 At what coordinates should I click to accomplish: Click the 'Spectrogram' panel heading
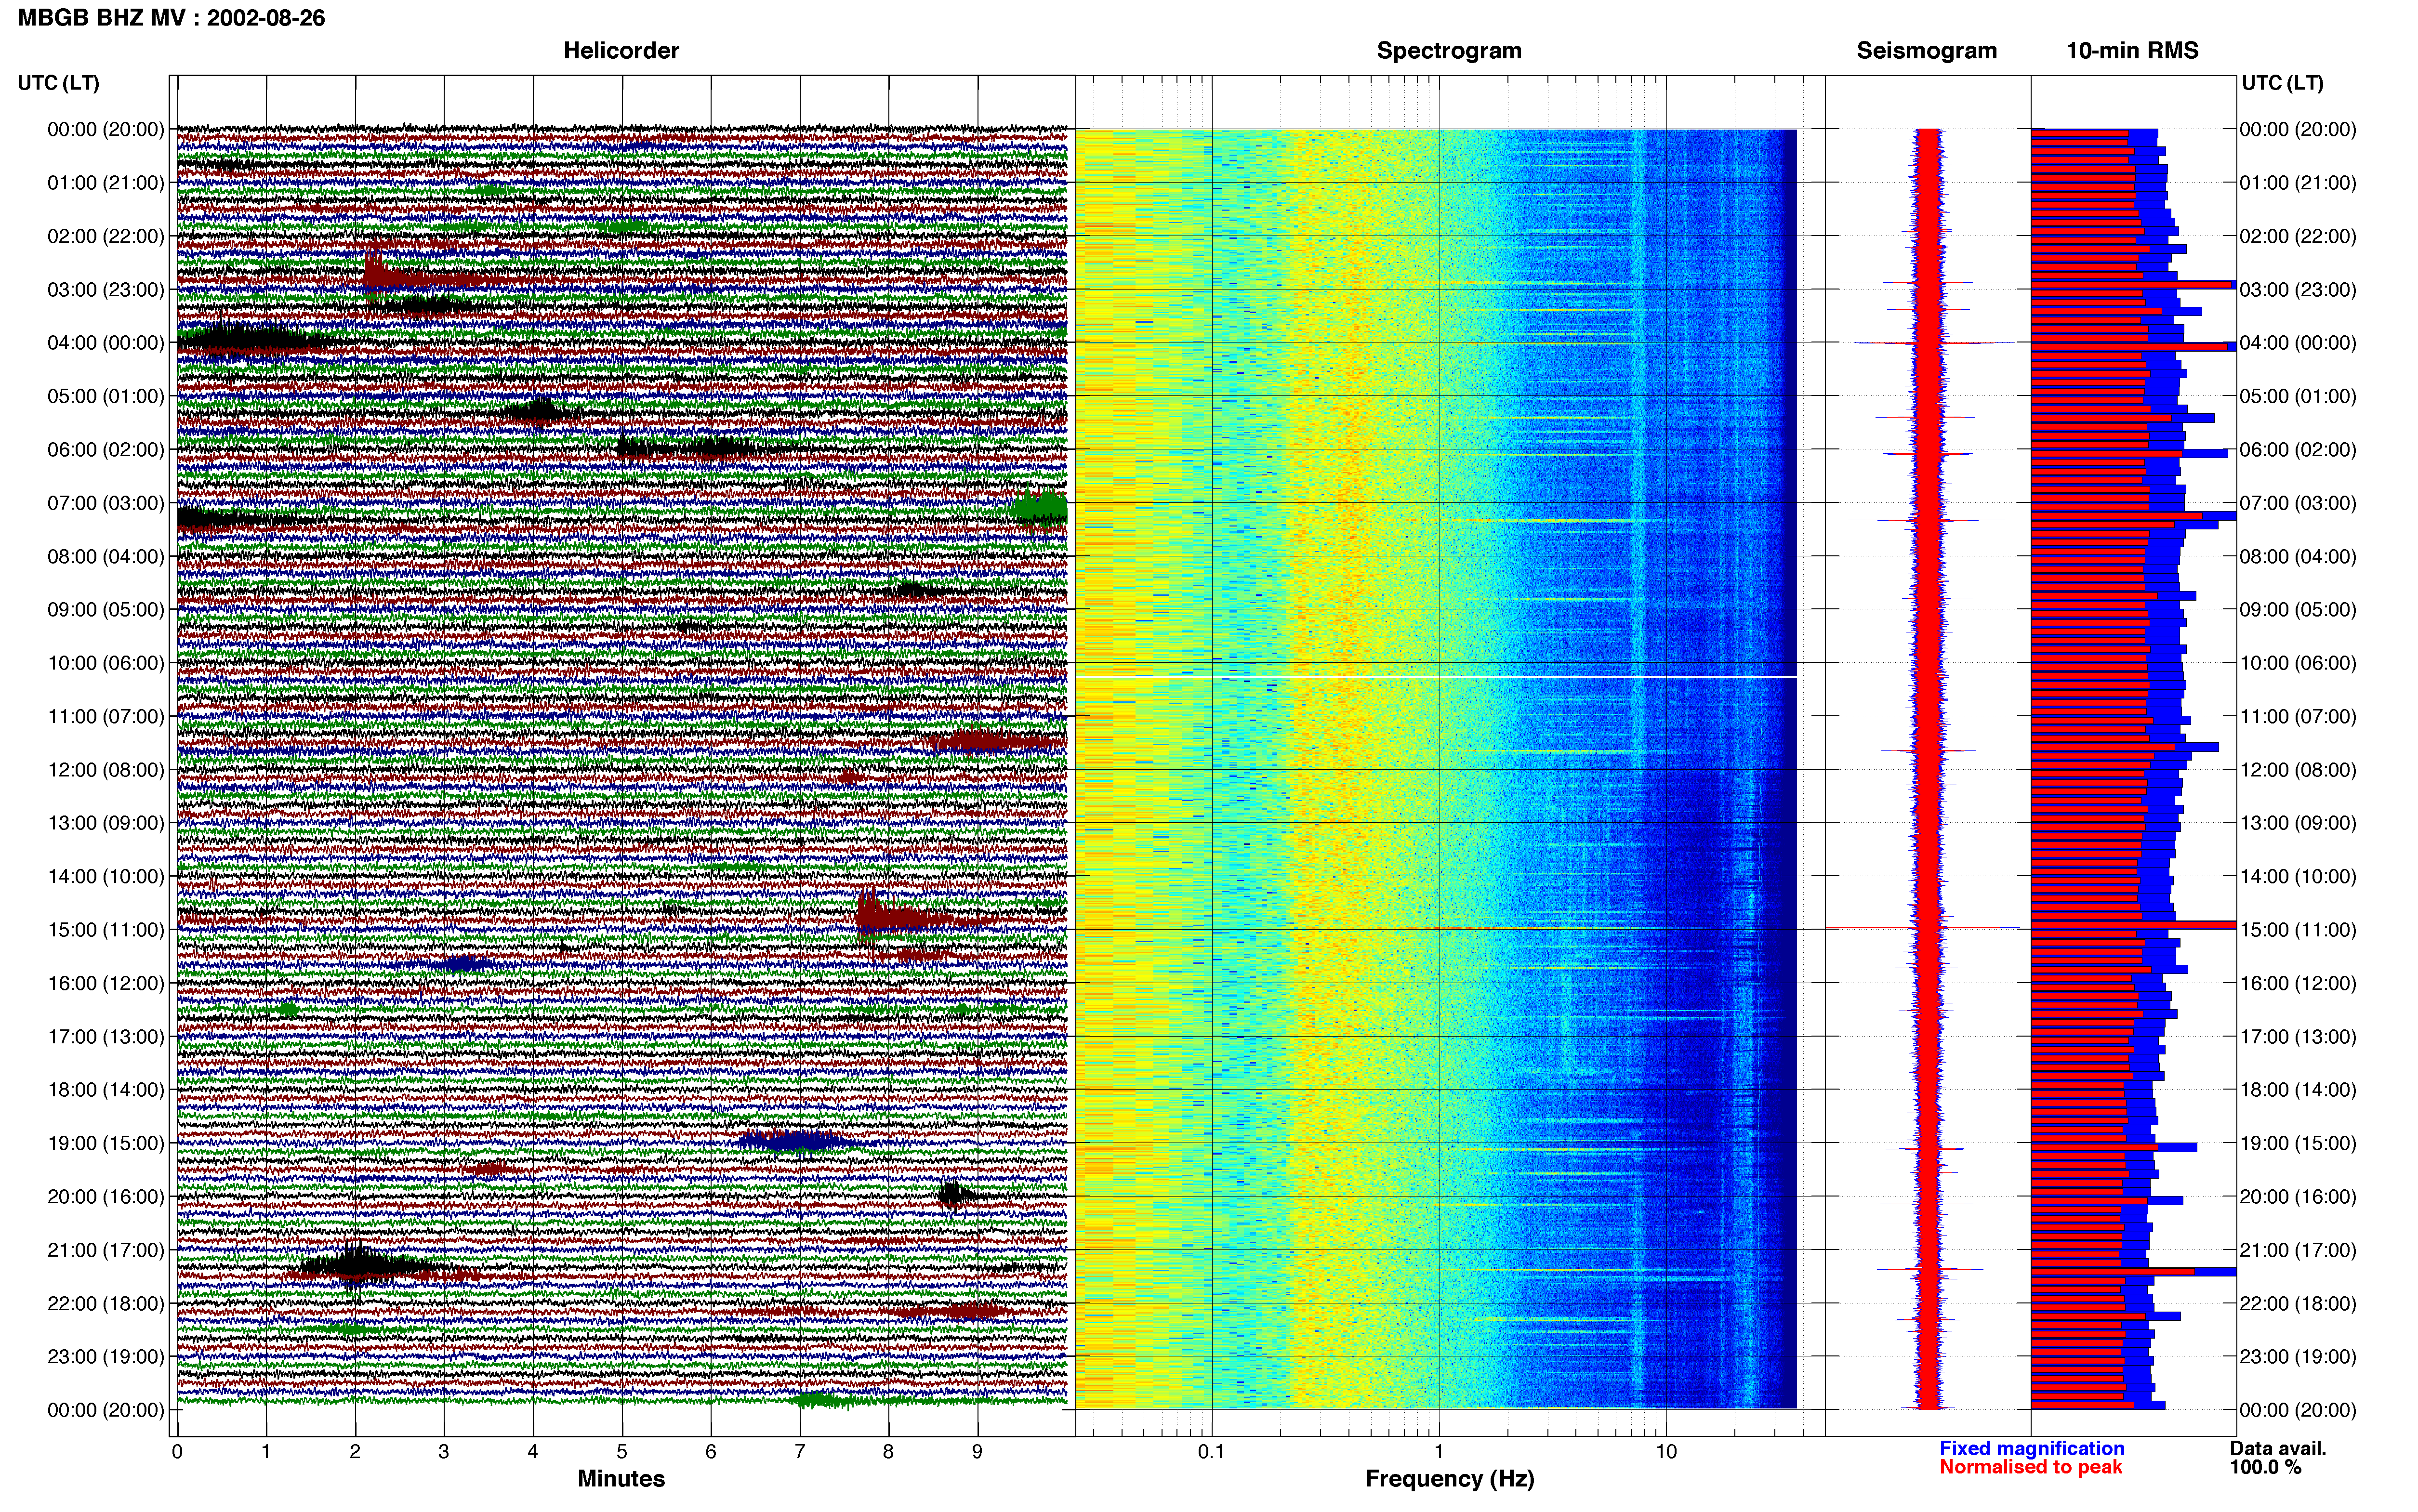pyautogui.click(x=1449, y=50)
